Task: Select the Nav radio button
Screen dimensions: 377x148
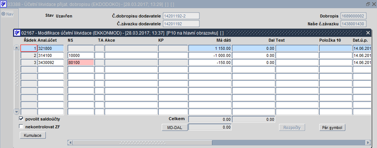Action: pyautogui.click(x=3, y=14)
